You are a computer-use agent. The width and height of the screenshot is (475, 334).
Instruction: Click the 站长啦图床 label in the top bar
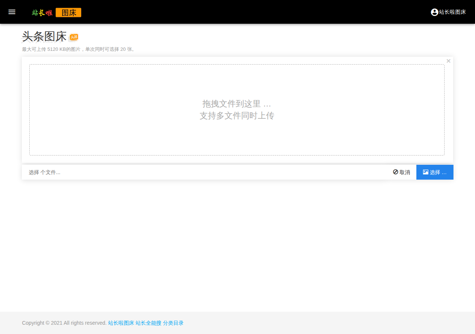[452, 12]
